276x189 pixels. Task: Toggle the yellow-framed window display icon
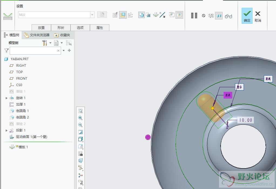(179, 15)
